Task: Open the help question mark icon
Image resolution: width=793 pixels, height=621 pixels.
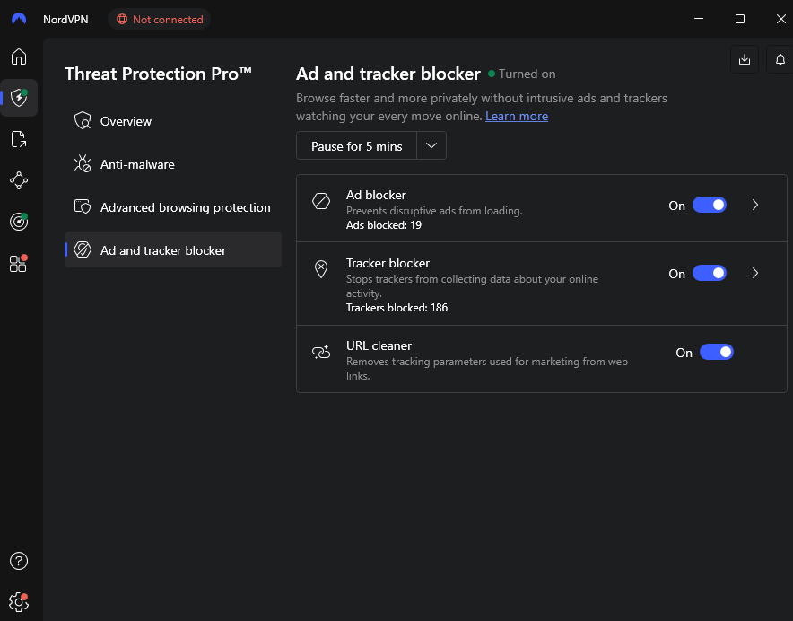Action: pyautogui.click(x=18, y=561)
